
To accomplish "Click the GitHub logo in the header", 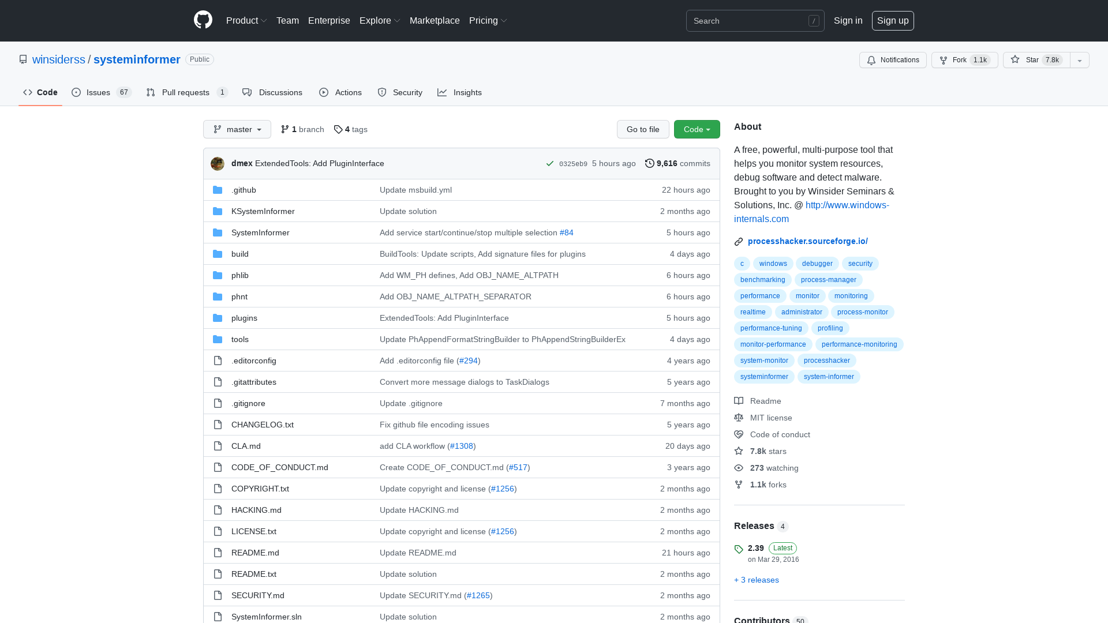I will 203,20.
